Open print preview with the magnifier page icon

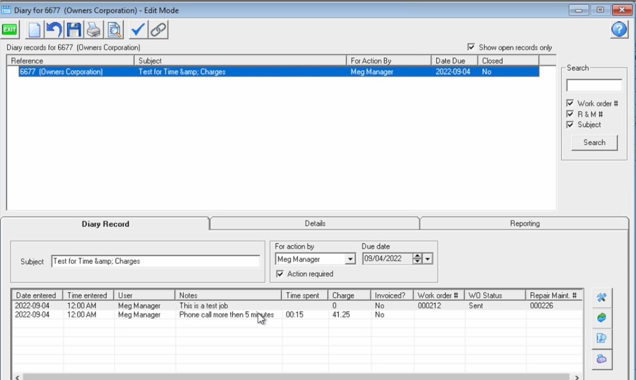coord(114,30)
